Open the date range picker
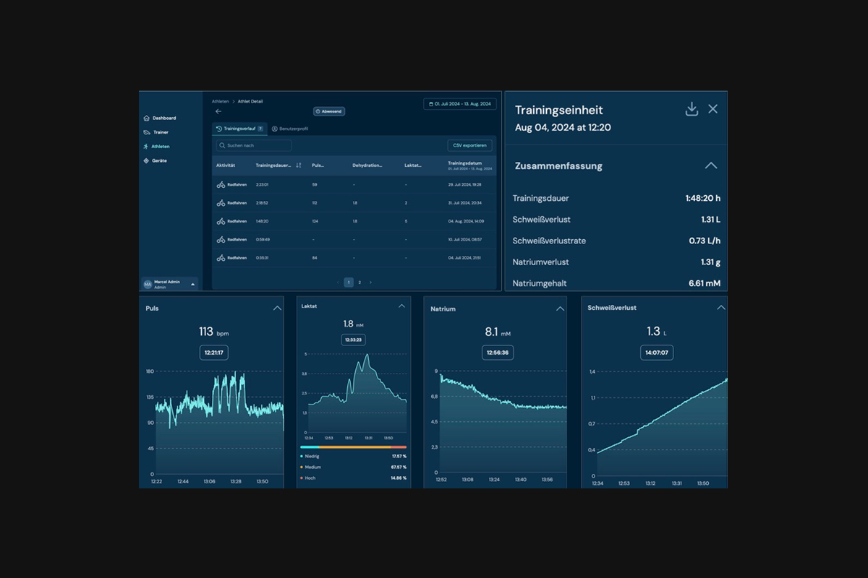 pos(460,104)
